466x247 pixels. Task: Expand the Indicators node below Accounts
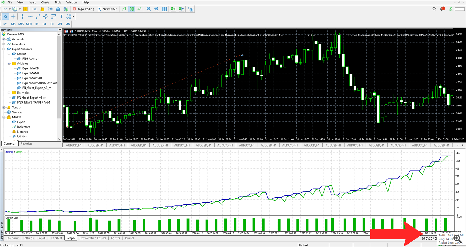(x=4, y=44)
